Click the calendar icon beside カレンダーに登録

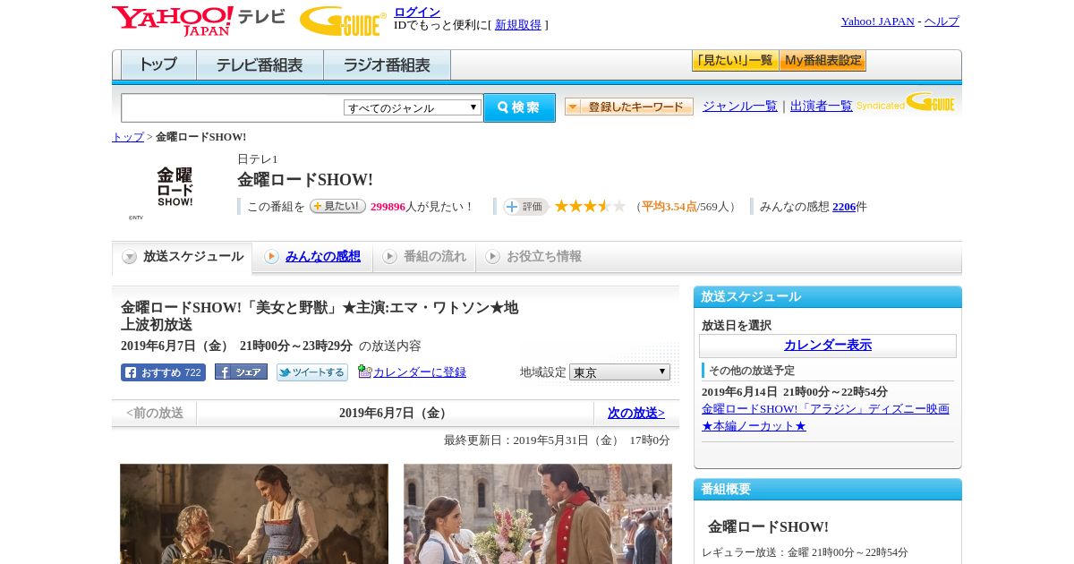pyautogui.click(x=364, y=372)
